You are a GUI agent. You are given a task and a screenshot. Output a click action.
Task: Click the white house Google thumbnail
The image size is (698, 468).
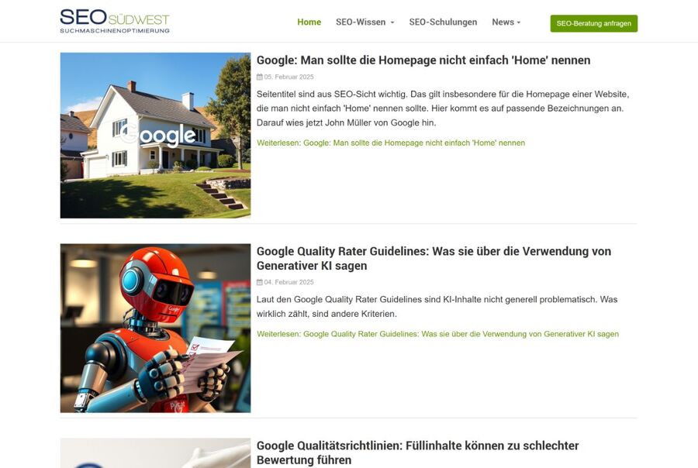pos(155,136)
